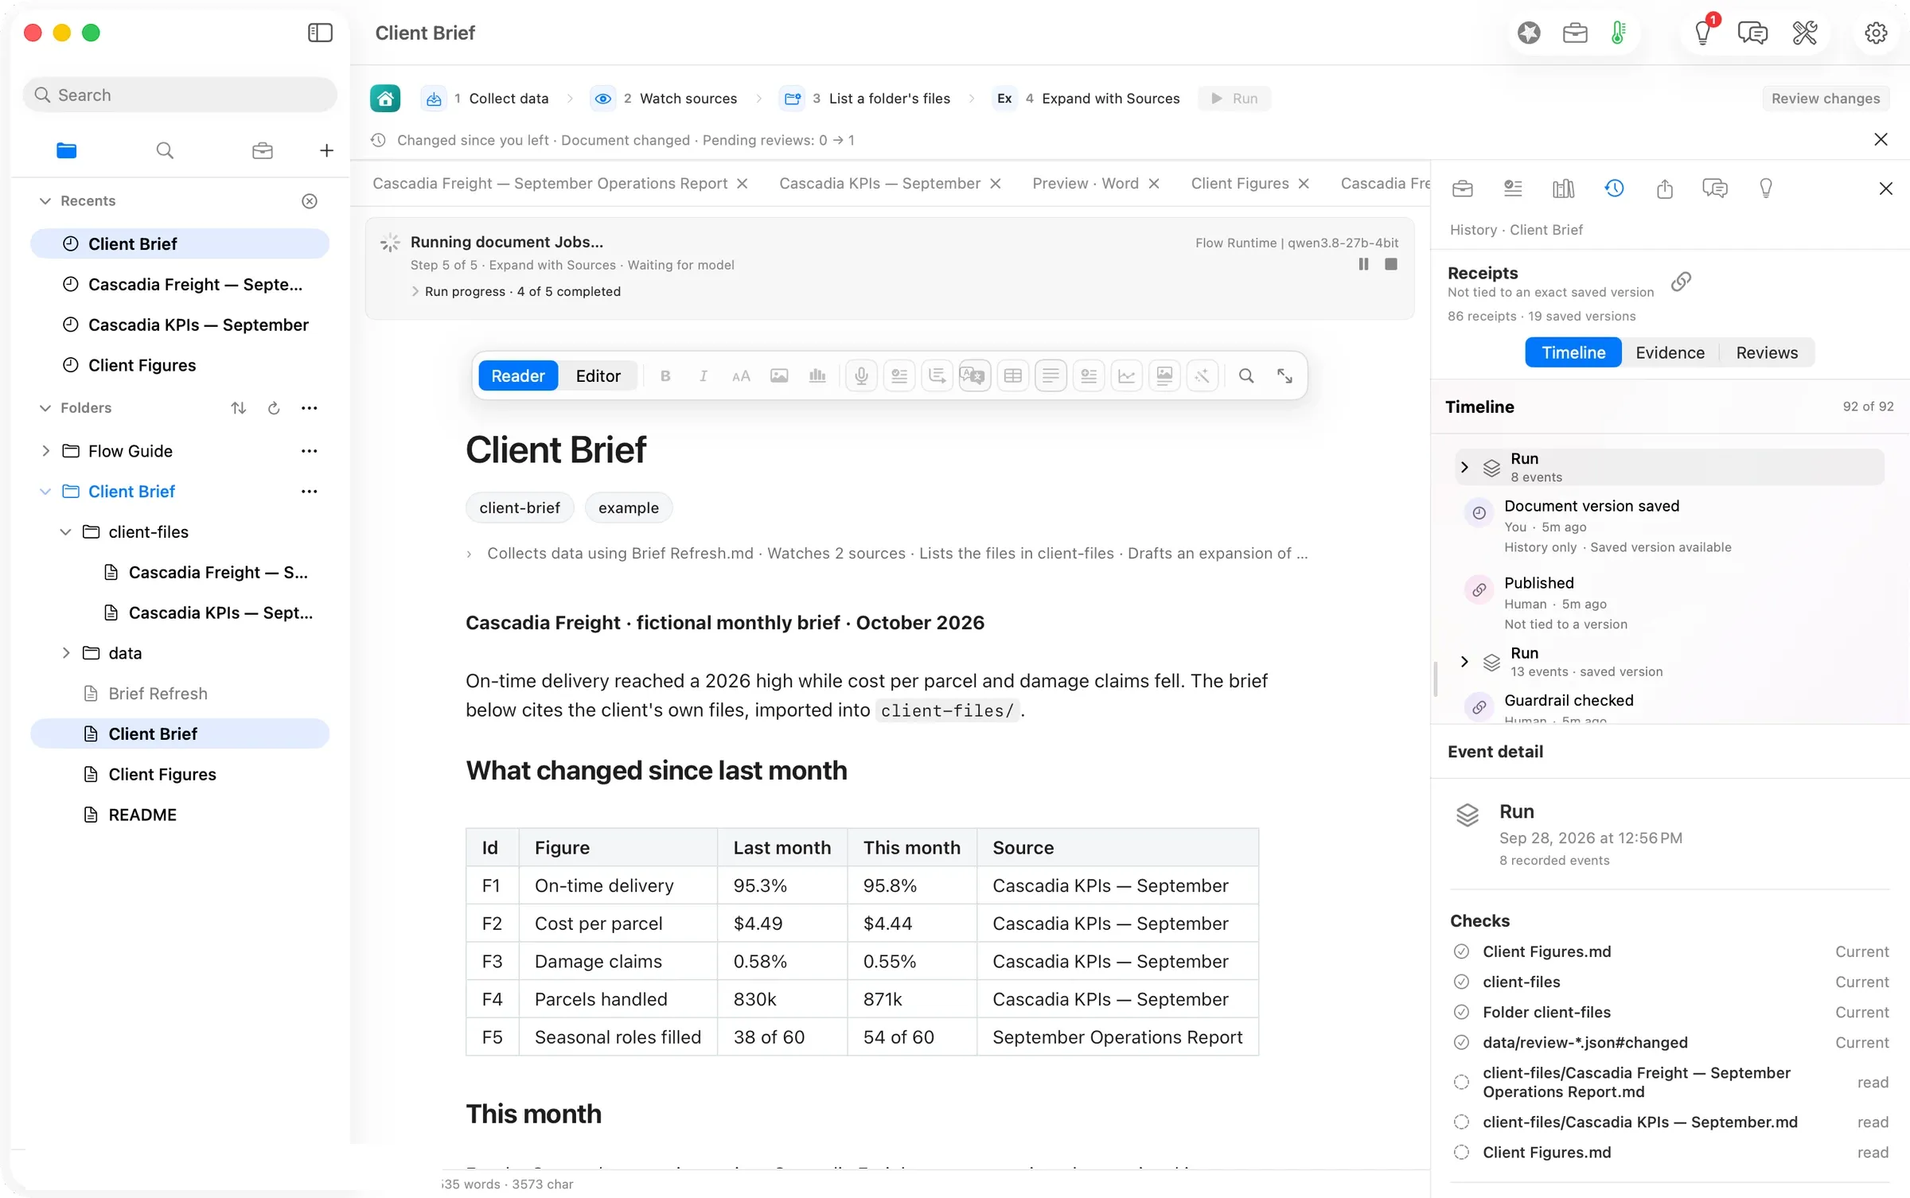Click the Review changes button
Viewport: 1910px width, 1198px height.
tap(1826, 99)
